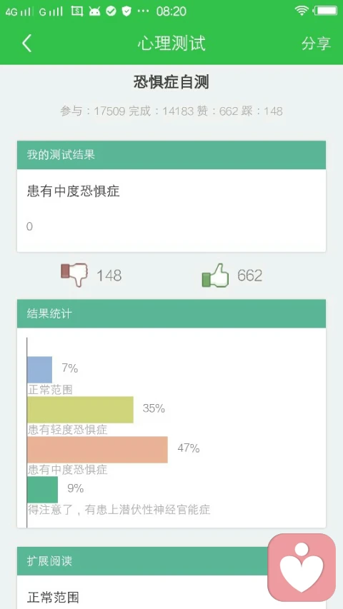Tap the back arrow in header
This screenshot has height=609, width=343.
click(x=26, y=43)
